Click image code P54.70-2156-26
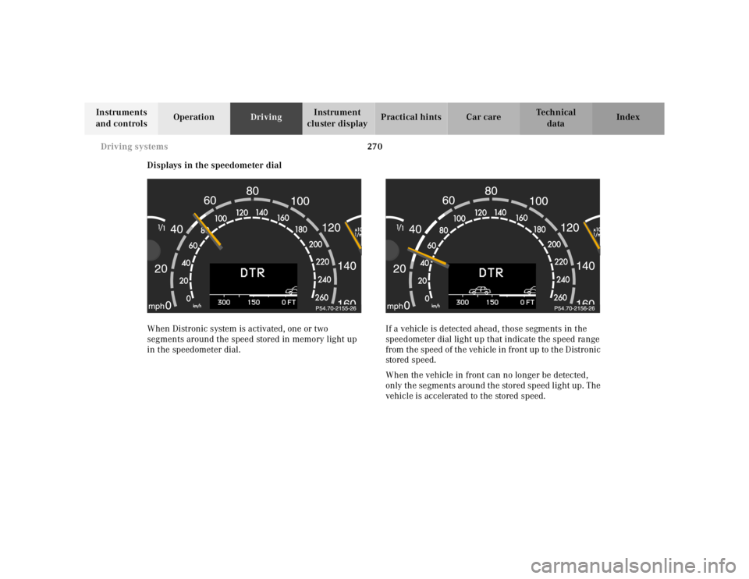This screenshot has width=749, height=579. point(574,308)
